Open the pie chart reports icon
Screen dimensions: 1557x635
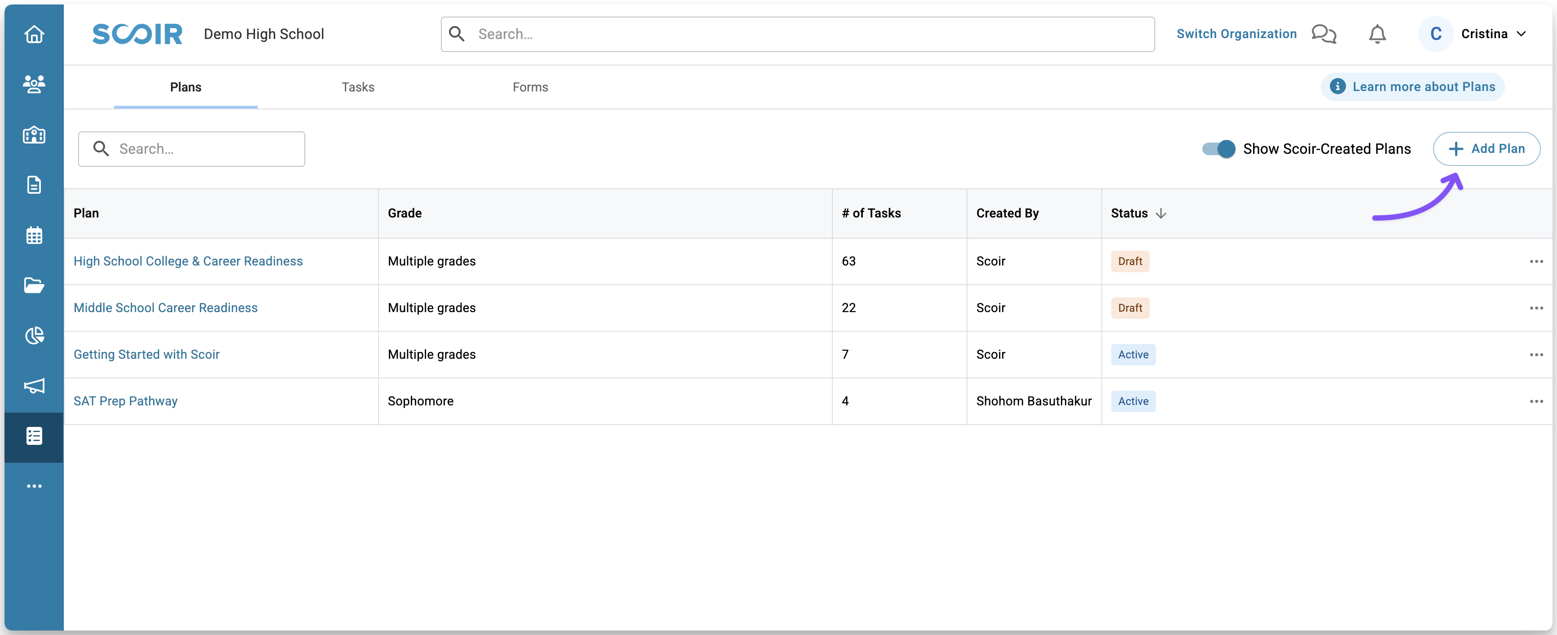tap(34, 335)
